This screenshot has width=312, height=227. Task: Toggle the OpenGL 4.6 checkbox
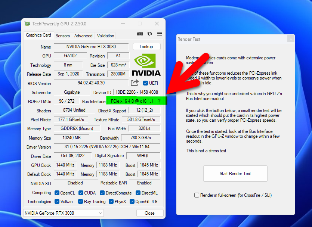click(132, 202)
